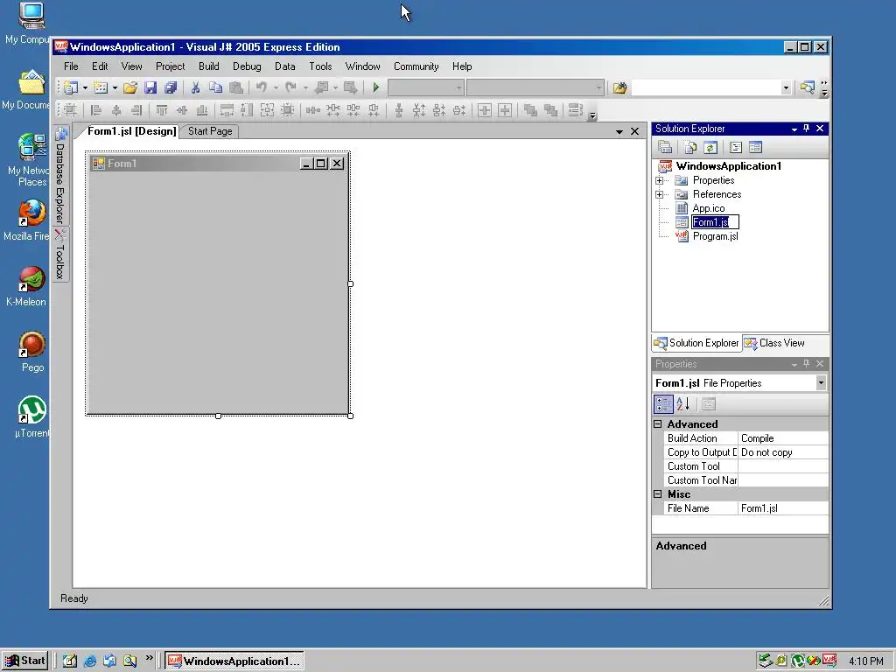Select the Solution Explorer bottom tab
This screenshot has width=896, height=672.
(x=696, y=343)
